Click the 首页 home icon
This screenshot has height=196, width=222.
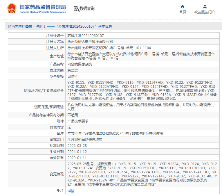pos(183,6)
